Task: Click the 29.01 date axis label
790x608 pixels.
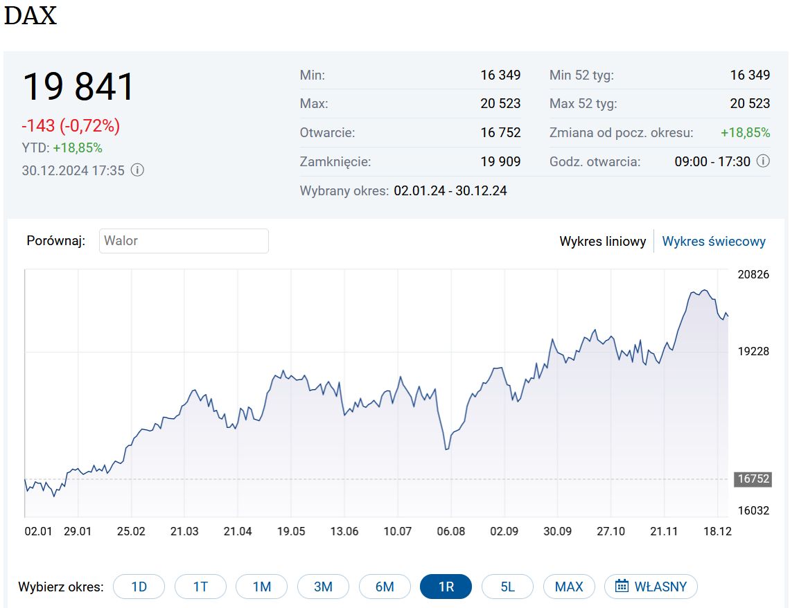Action: [78, 532]
